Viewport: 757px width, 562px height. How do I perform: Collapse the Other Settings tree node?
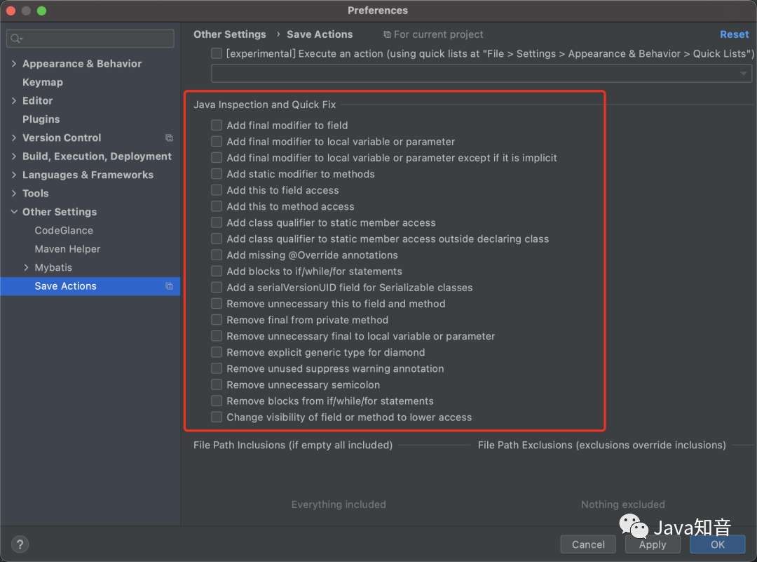pos(14,212)
